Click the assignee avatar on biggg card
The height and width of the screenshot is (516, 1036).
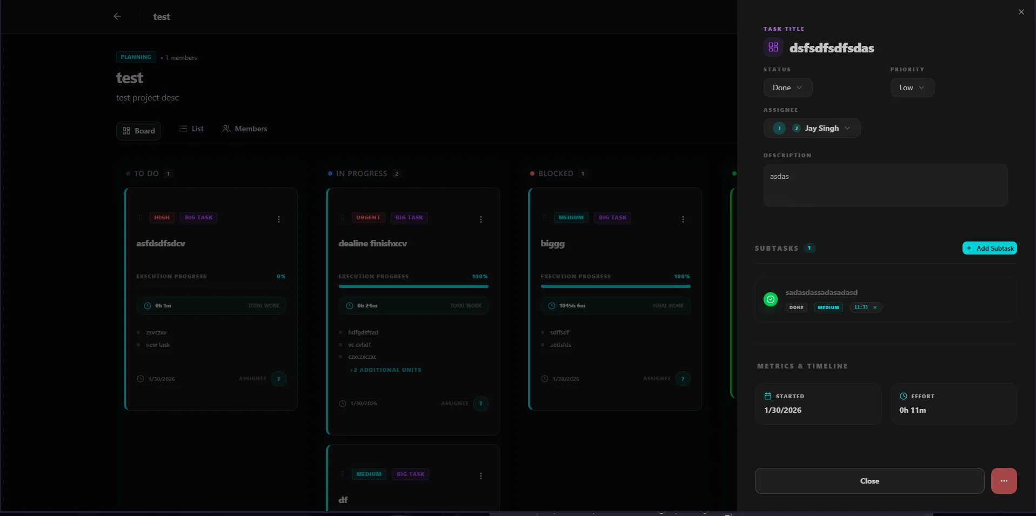click(x=683, y=379)
